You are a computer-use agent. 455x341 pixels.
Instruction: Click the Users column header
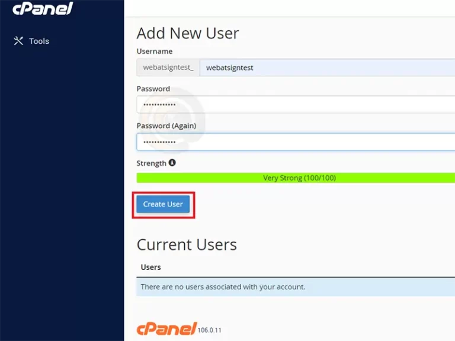(150, 267)
